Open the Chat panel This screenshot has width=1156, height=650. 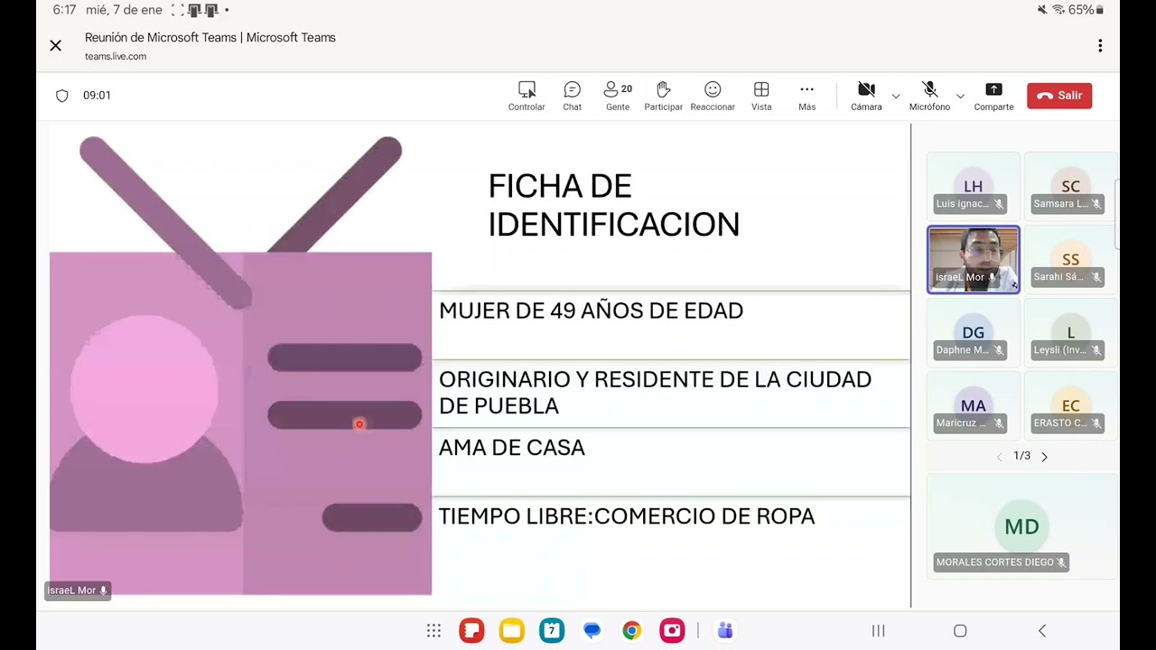572,96
